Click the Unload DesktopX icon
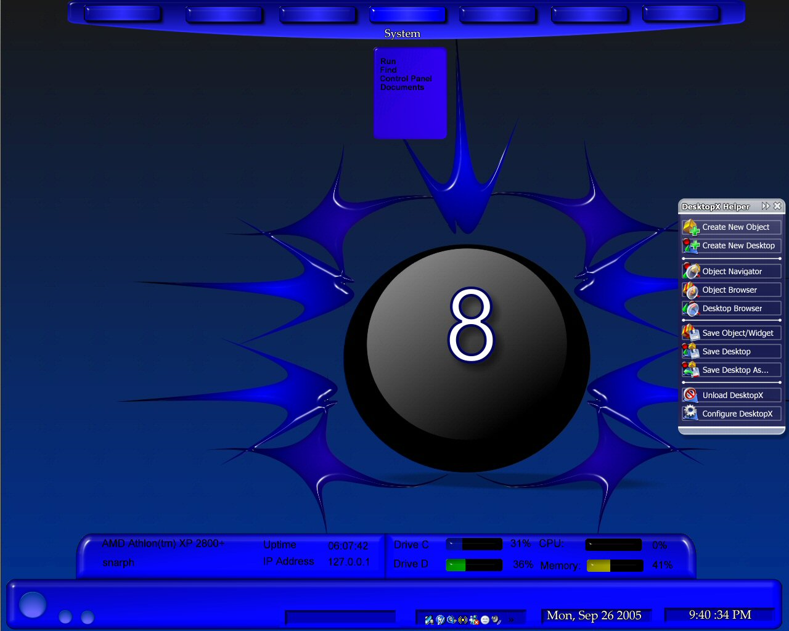 tap(690, 394)
